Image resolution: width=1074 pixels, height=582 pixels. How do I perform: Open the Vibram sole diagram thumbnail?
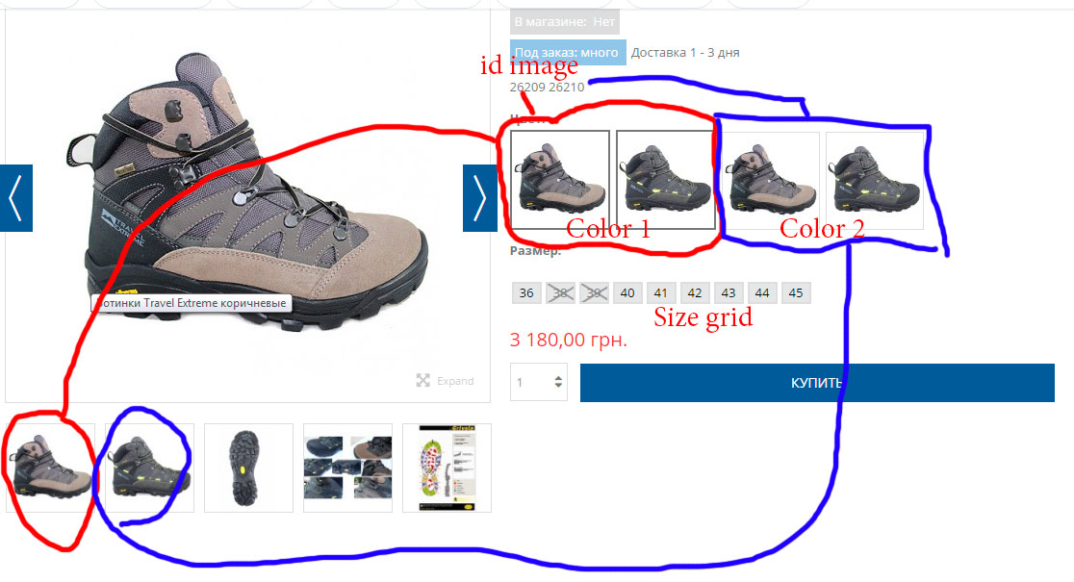(447, 468)
